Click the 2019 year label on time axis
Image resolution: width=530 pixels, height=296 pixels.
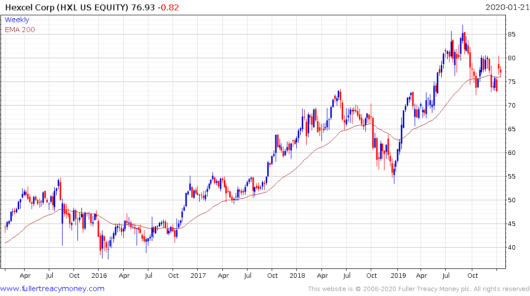(x=398, y=275)
